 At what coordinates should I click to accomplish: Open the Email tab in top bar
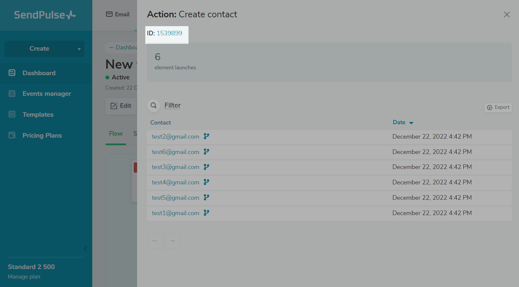pyautogui.click(x=118, y=14)
